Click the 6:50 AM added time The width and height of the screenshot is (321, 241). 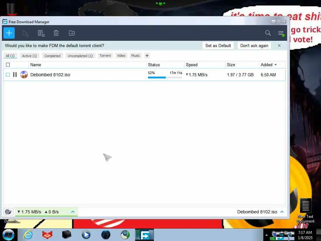pyautogui.click(x=268, y=75)
